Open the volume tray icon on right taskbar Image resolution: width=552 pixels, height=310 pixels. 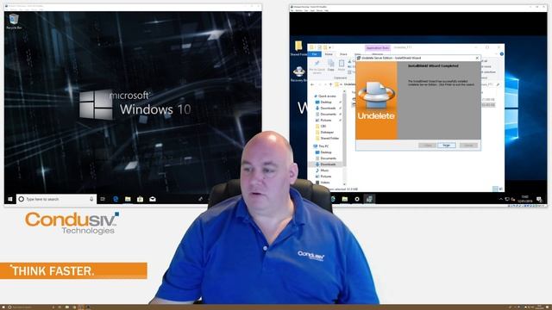(x=513, y=199)
